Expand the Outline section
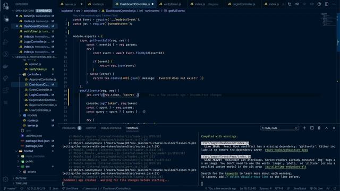340x191 pixels. (21, 178)
